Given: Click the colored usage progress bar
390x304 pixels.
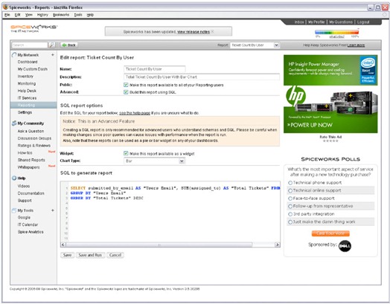Looking at the screenshot, I should point(336,32).
